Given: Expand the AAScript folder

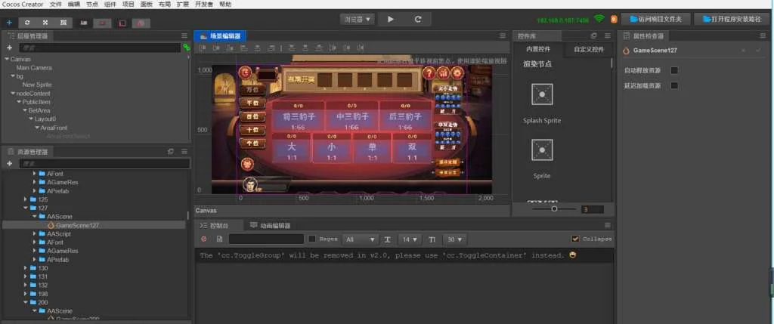Looking at the screenshot, I should click(x=35, y=234).
